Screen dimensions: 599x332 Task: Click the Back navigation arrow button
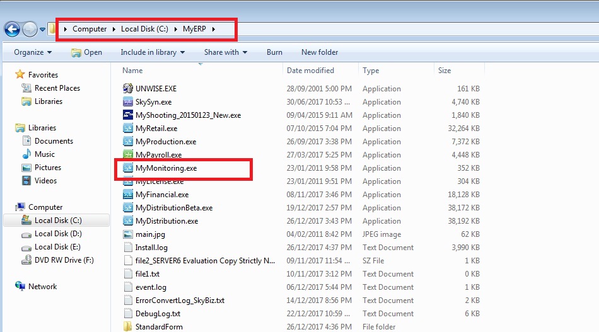pos(12,29)
